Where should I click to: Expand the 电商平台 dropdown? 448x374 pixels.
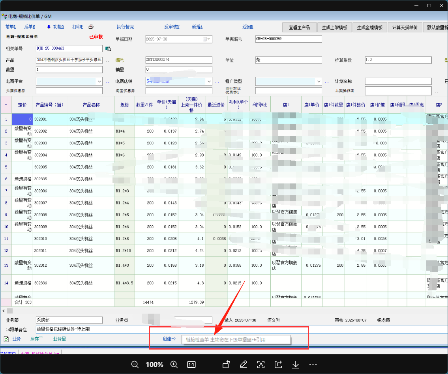(99, 81)
